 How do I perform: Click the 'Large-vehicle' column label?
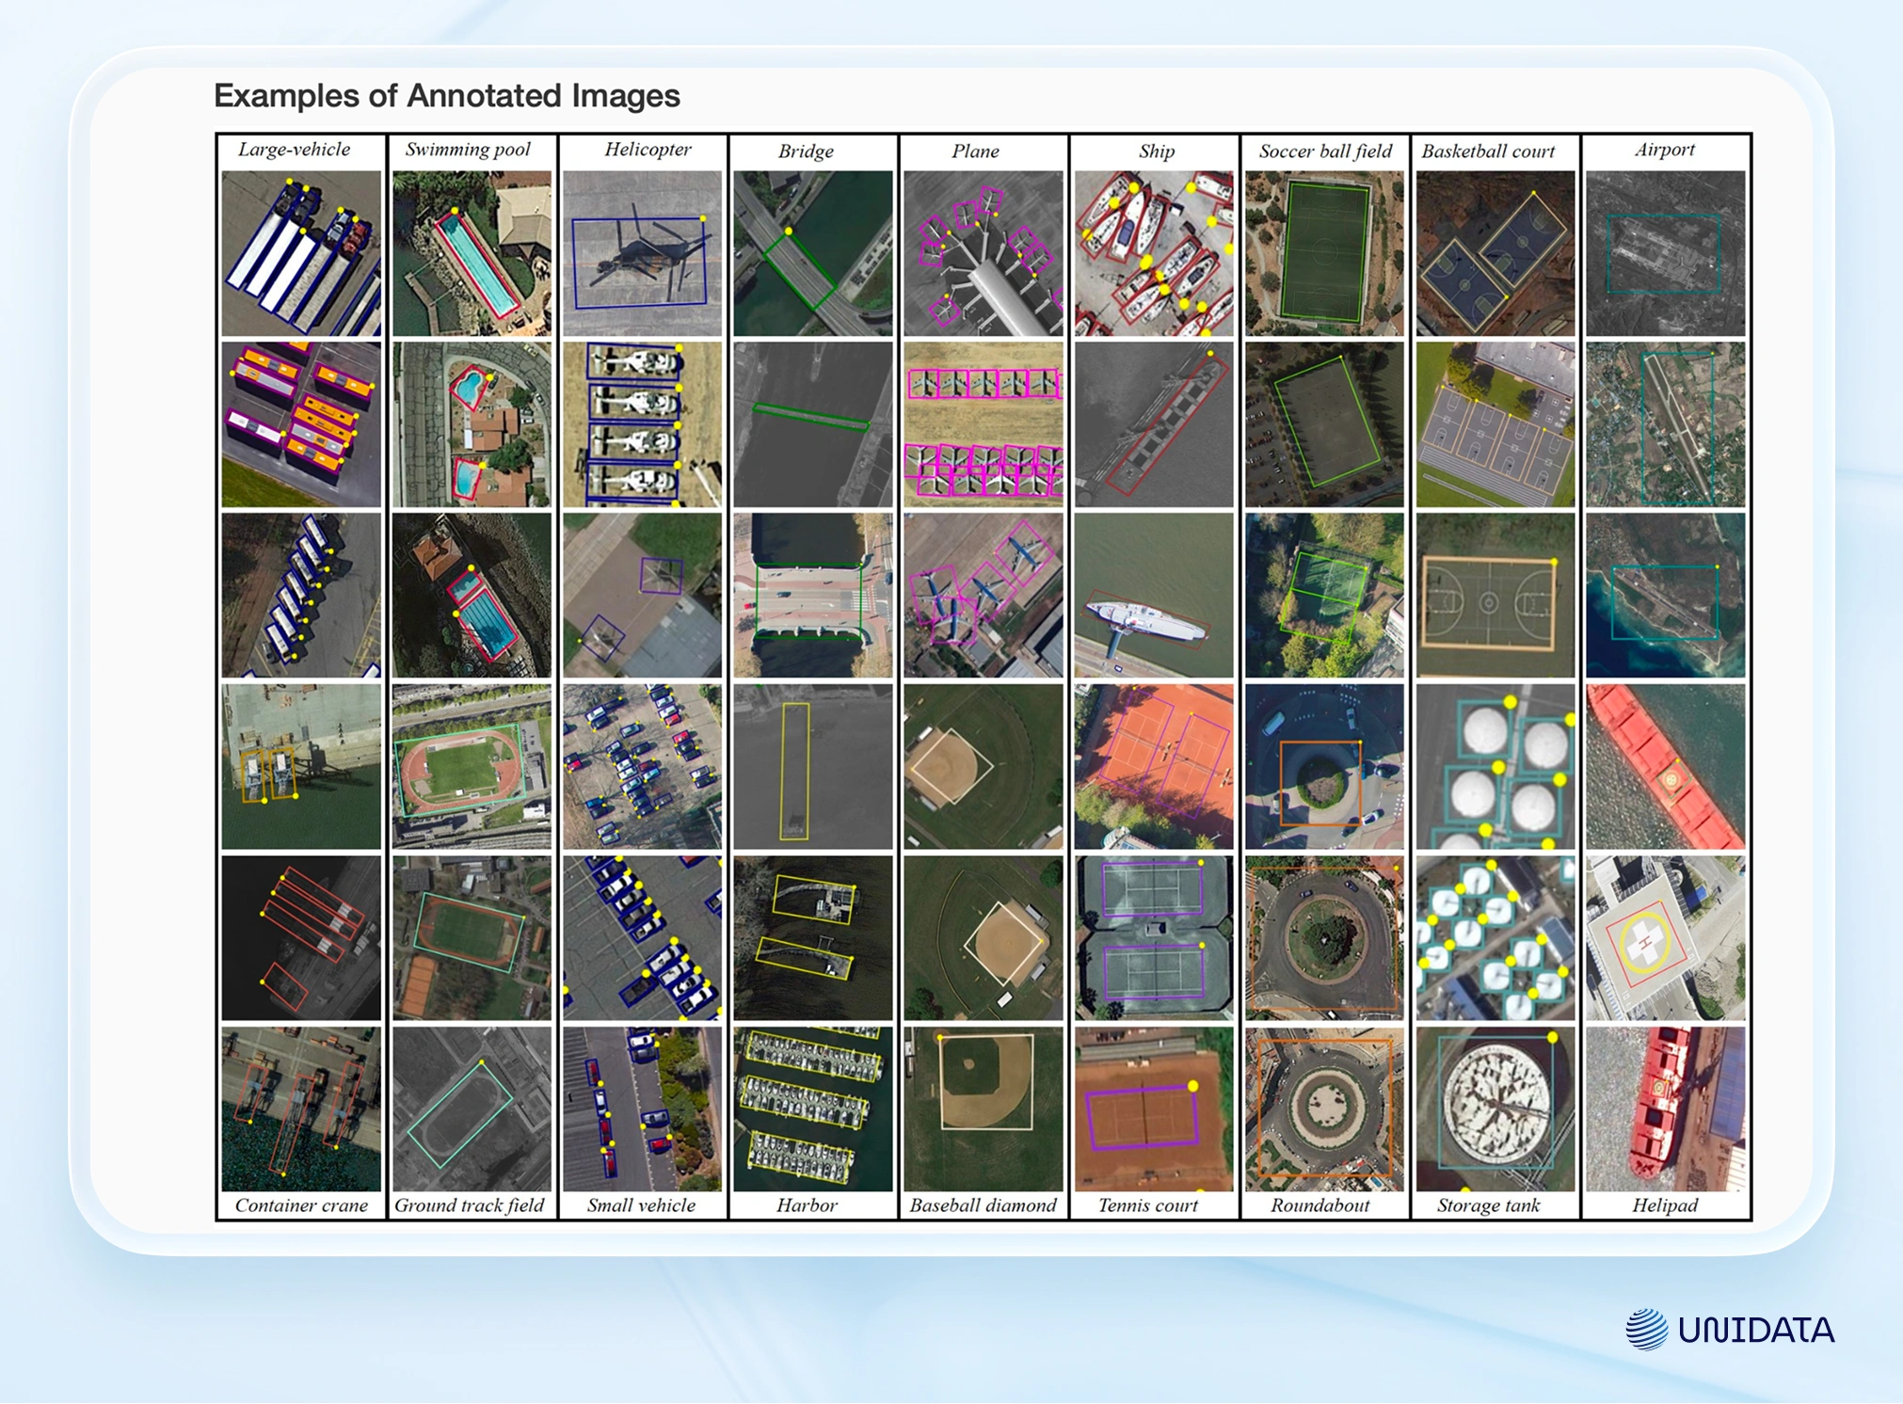pos(294,150)
